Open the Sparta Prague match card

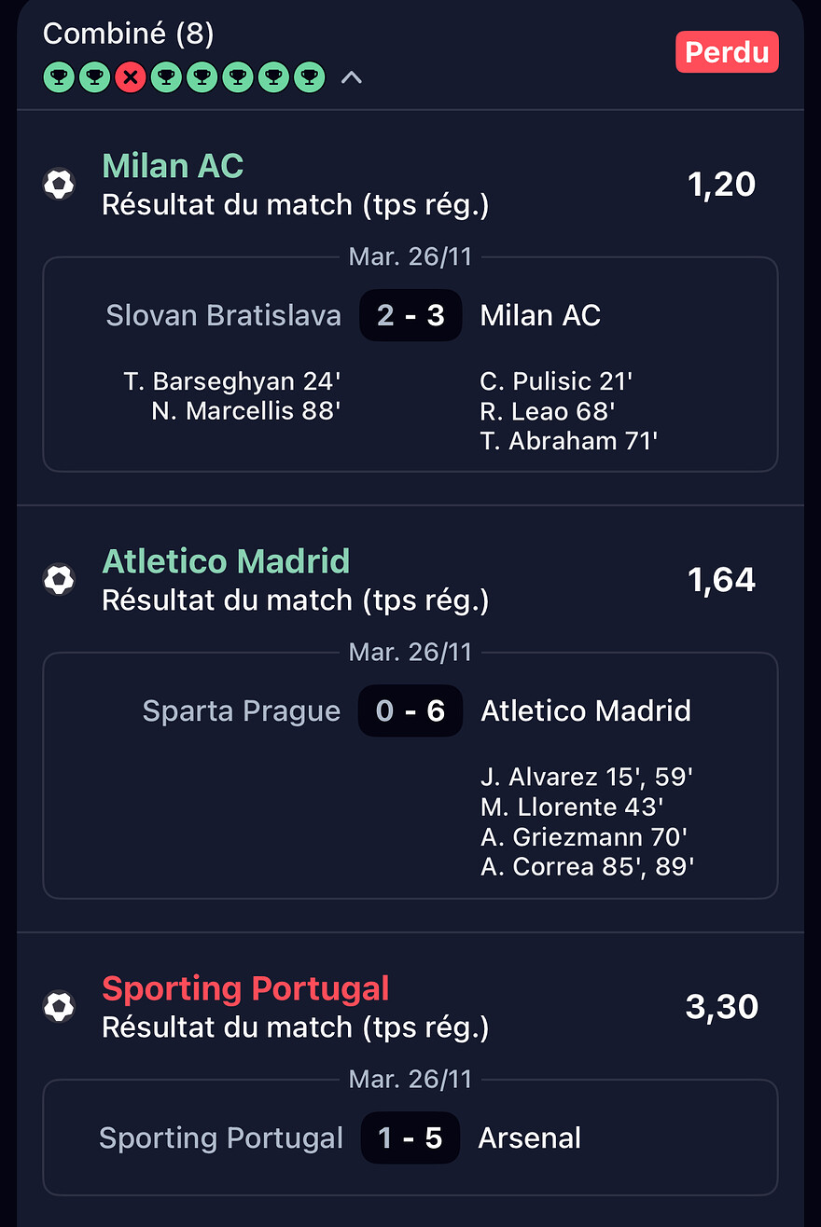[x=410, y=776]
